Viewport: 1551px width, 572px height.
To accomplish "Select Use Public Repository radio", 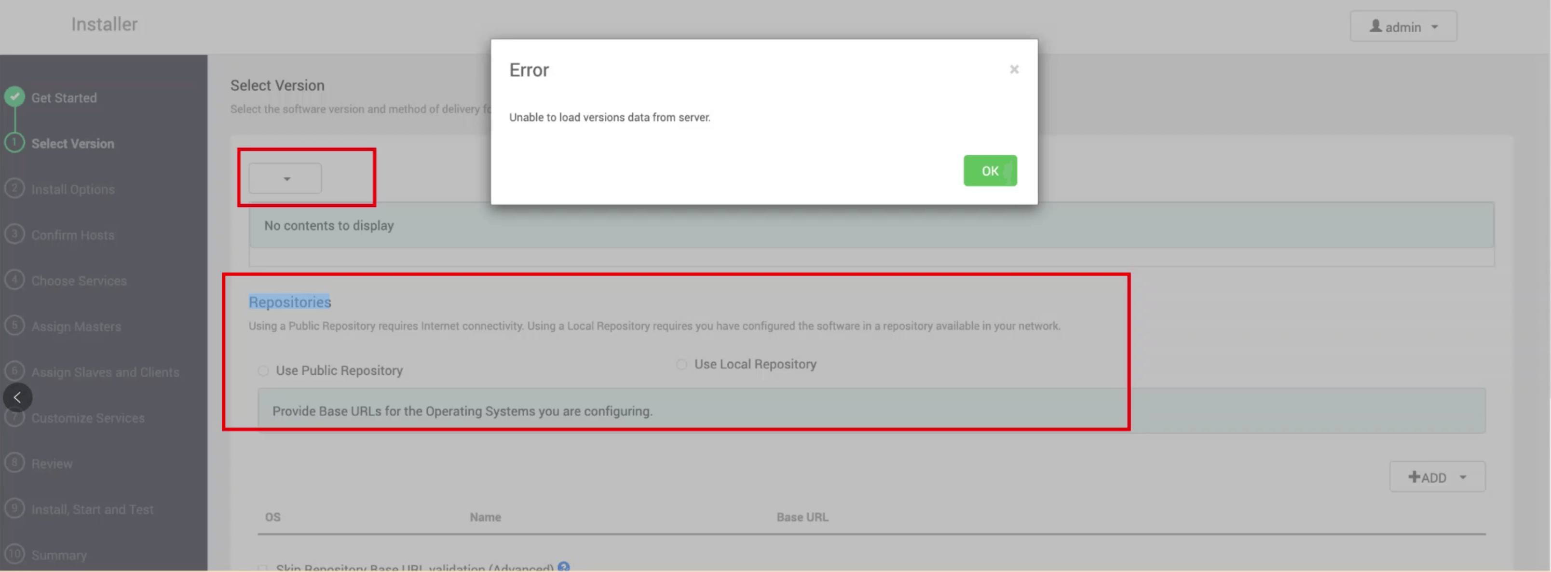I will coord(263,371).
